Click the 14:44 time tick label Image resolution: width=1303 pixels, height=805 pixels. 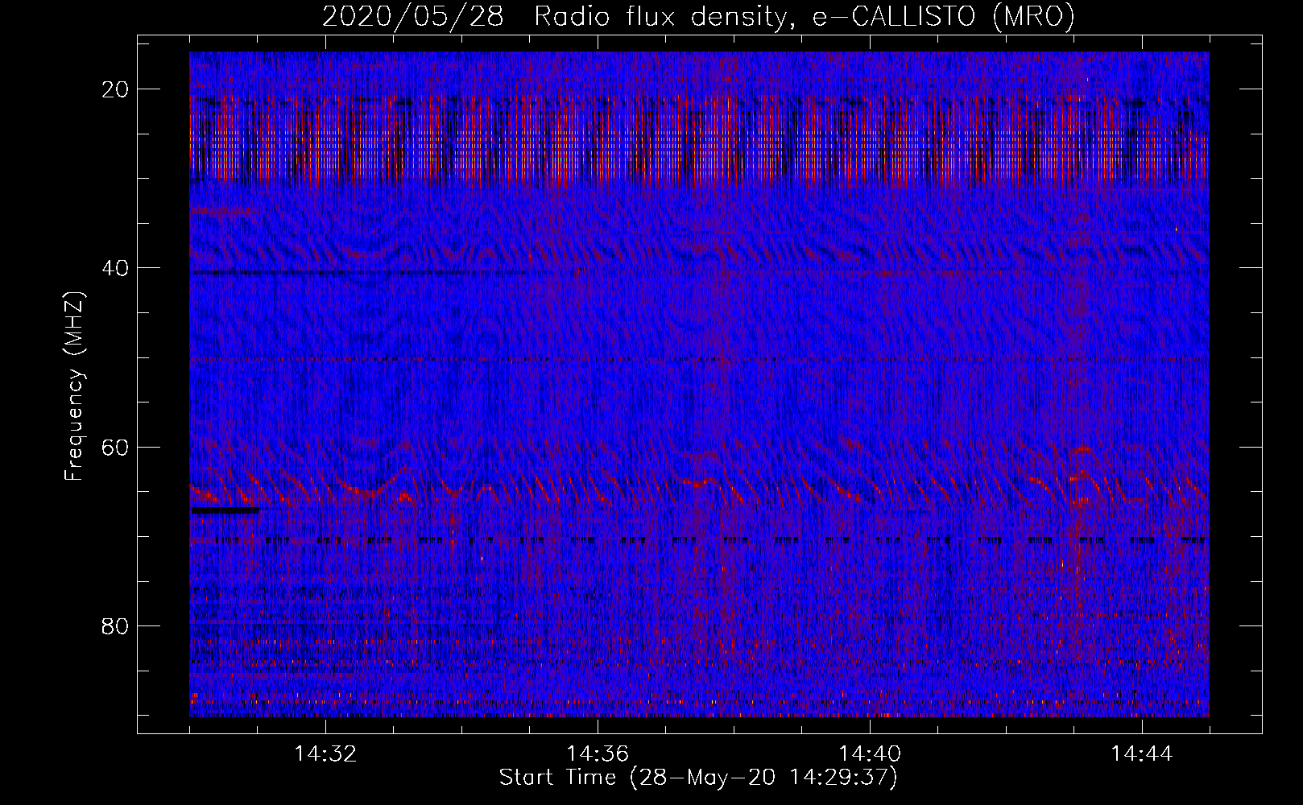pos(1142,754)
